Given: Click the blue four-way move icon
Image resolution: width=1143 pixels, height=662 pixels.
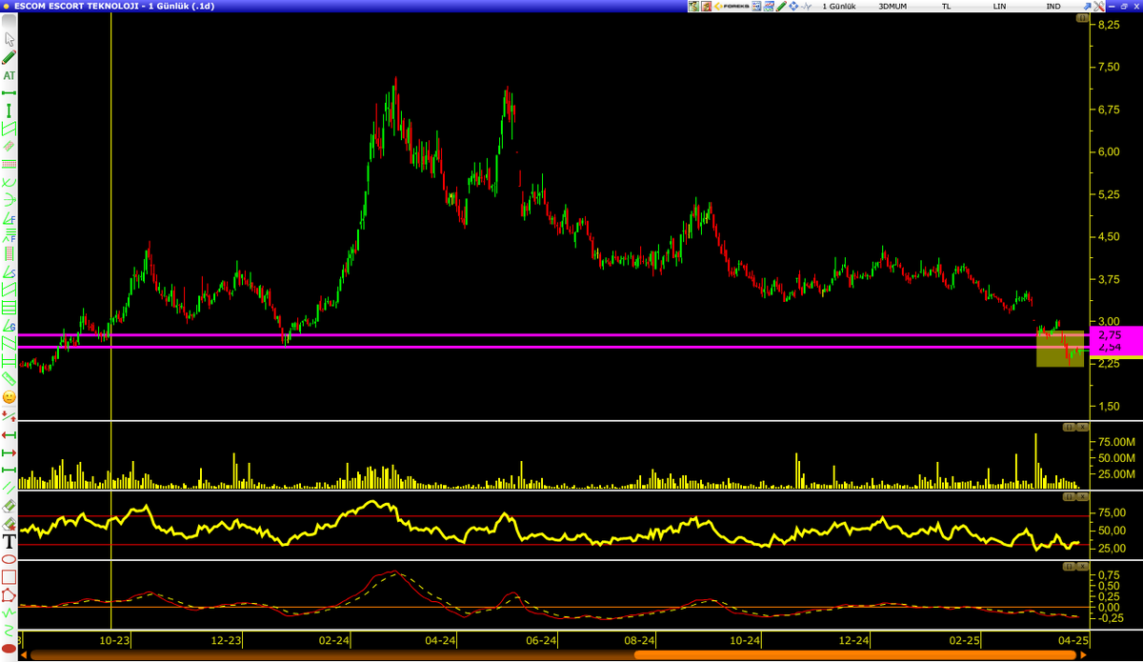Looking at the screenshot, I should pyautogui.click(x=793, y=7).
